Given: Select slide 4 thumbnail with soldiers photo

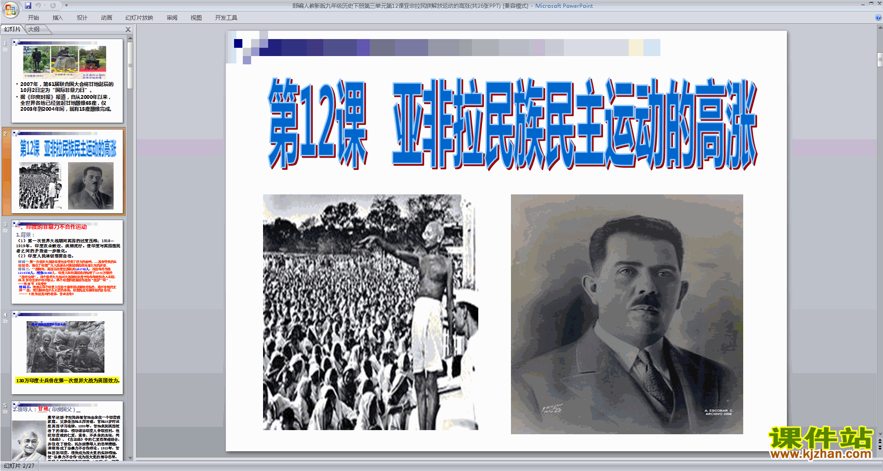Looking at the screenshot, I should tap(67, 352).
